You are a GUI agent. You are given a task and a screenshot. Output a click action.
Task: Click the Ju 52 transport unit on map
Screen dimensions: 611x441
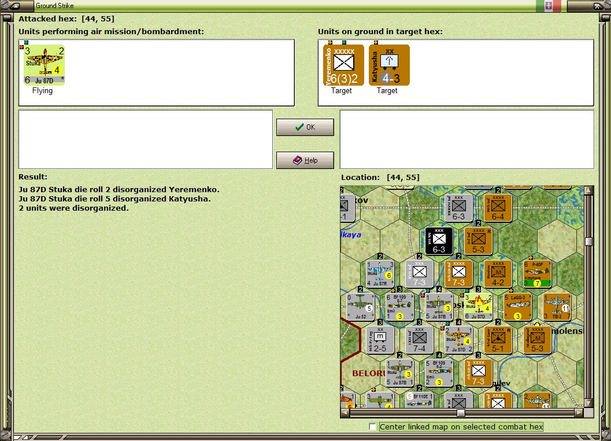tap(360, 307)
